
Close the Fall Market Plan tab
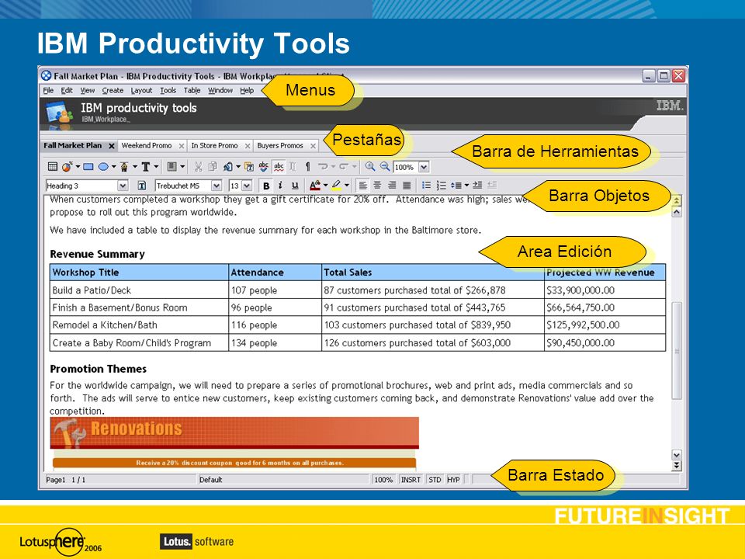click(111, 146)
